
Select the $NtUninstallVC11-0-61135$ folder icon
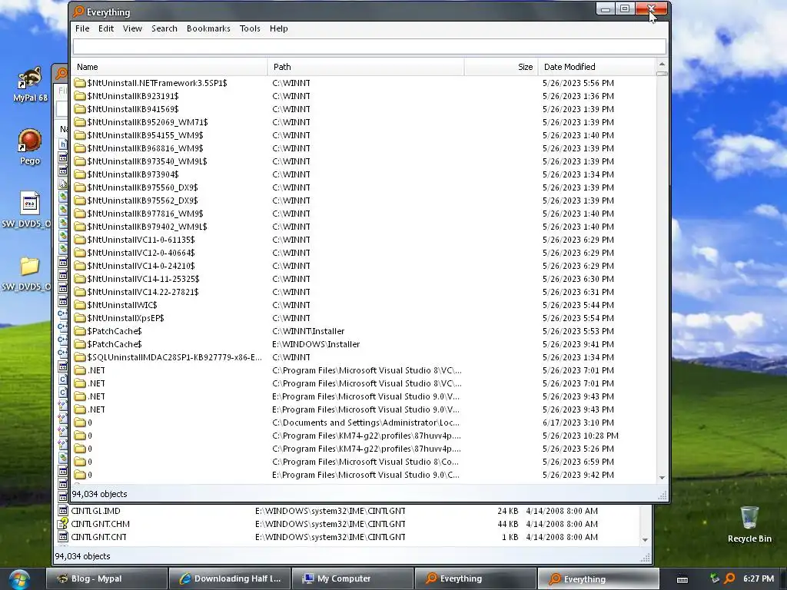click(x=80, y=240)
